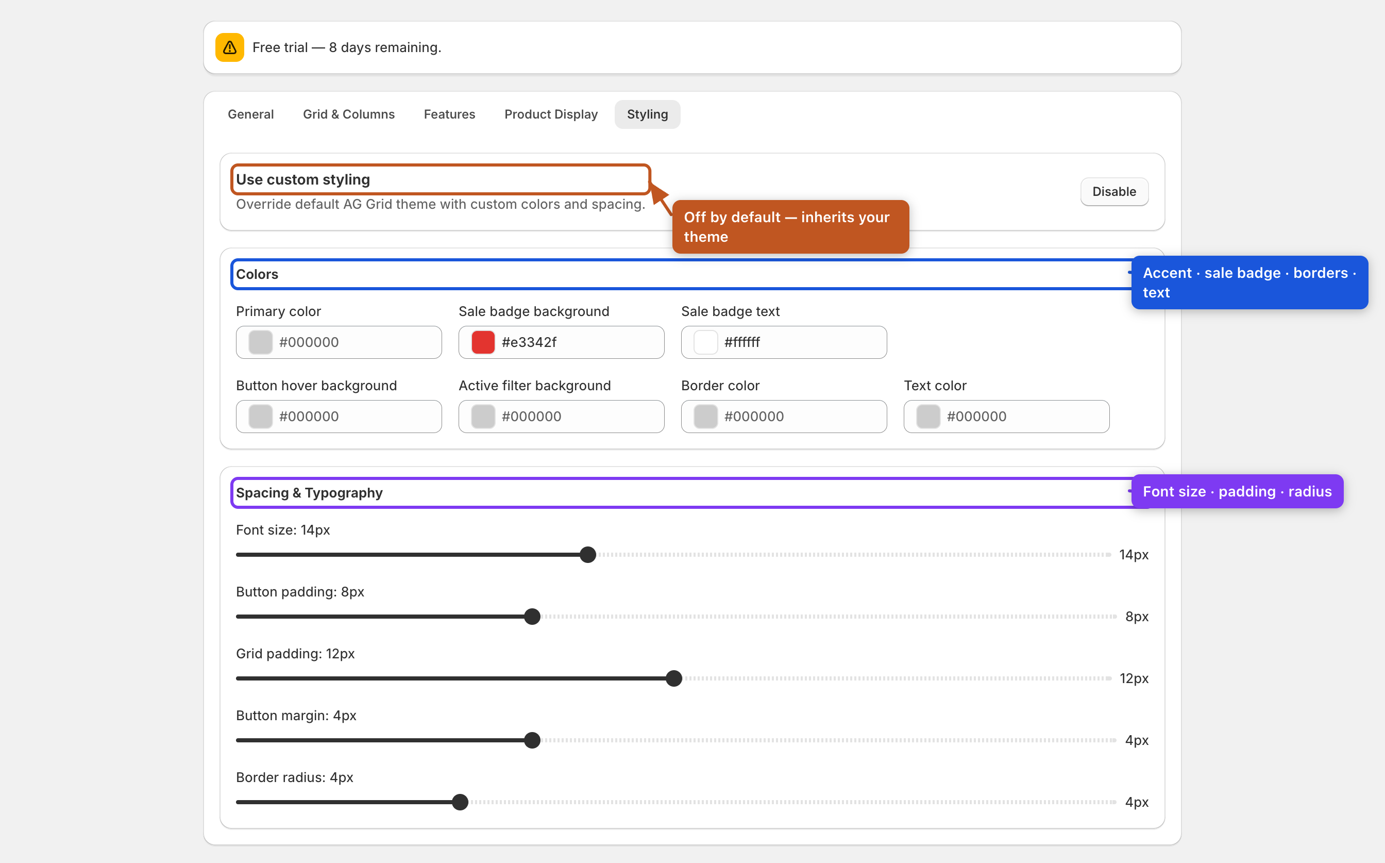This screenshot has width=1385, height=863.
Task: Click the Button padding slider handle
Action: point(532,617)
